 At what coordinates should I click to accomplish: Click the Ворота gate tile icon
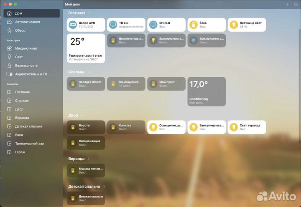(x=72, y=127)
